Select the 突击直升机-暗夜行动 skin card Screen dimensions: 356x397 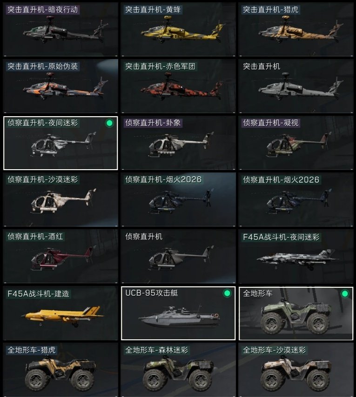pos(60,29)
